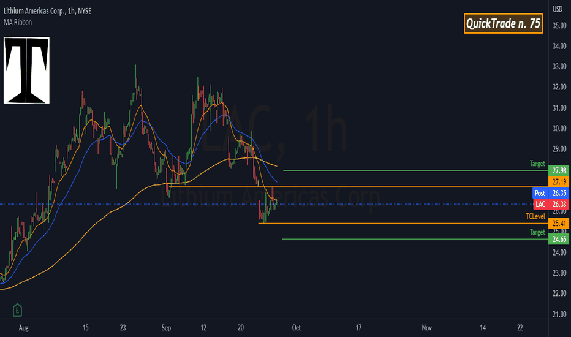The height and width of the screenshot is (337, 571).
Task: Click the 17 date label on the time axis
Action: (x=358, y=328)
